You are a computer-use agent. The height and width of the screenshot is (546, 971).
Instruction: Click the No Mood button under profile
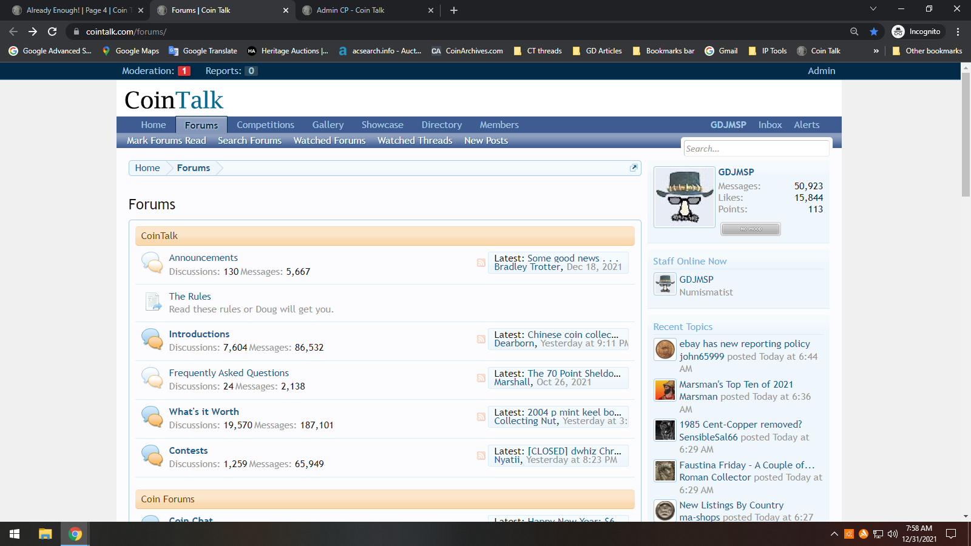click(x=751, y=229)
